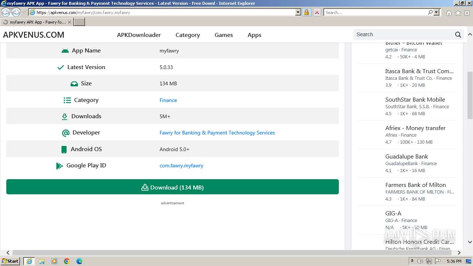This screenshot has height=266, width=473.
Task: Click the browser search magnifier icon
Action: (430, 12)
